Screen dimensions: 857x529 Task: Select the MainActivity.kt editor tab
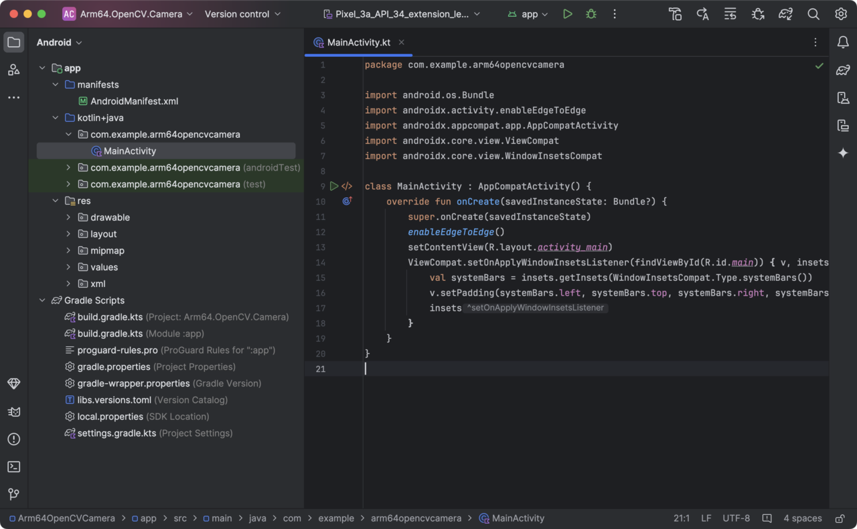click(x=358, y=43)
